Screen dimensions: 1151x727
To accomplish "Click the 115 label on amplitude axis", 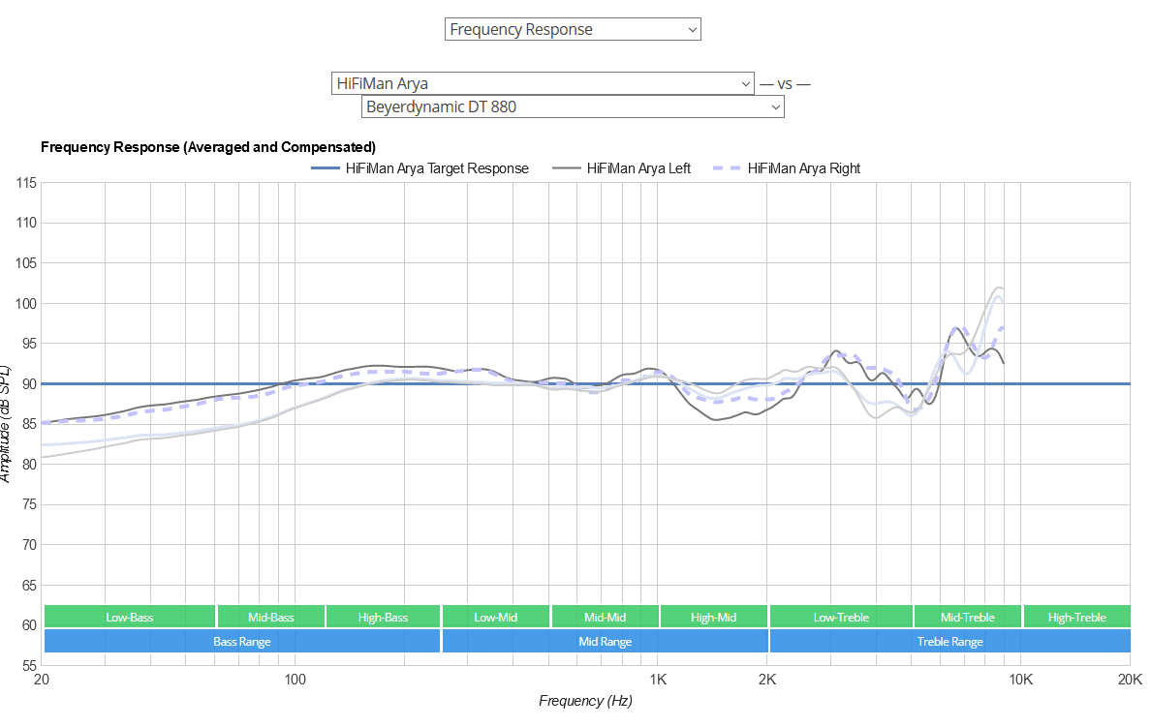I will (x=26, y=183).
